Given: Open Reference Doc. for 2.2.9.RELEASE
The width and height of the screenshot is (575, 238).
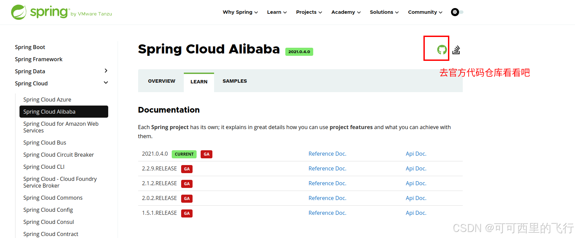Looking at the screenshot, I should [x=327, y=168].
